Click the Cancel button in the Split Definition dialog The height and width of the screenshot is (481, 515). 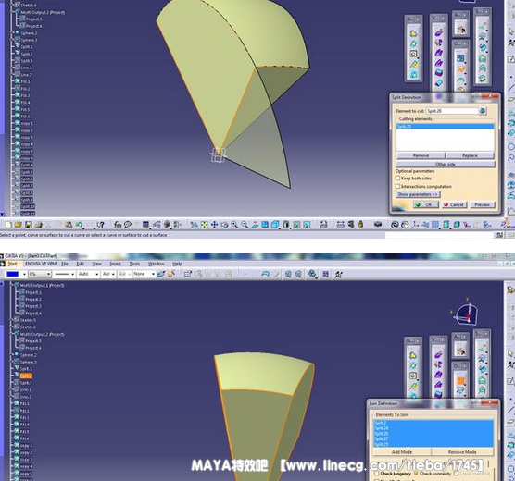click(455, 204)
